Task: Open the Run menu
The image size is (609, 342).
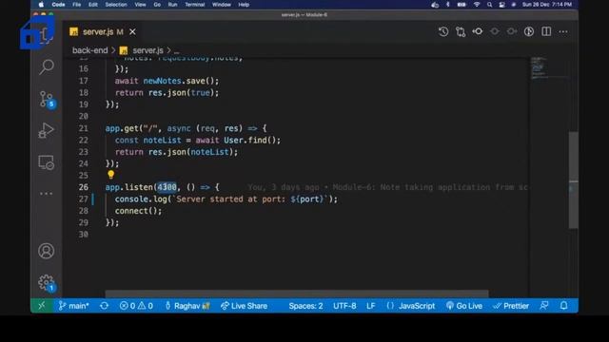Action: (172, 5)
